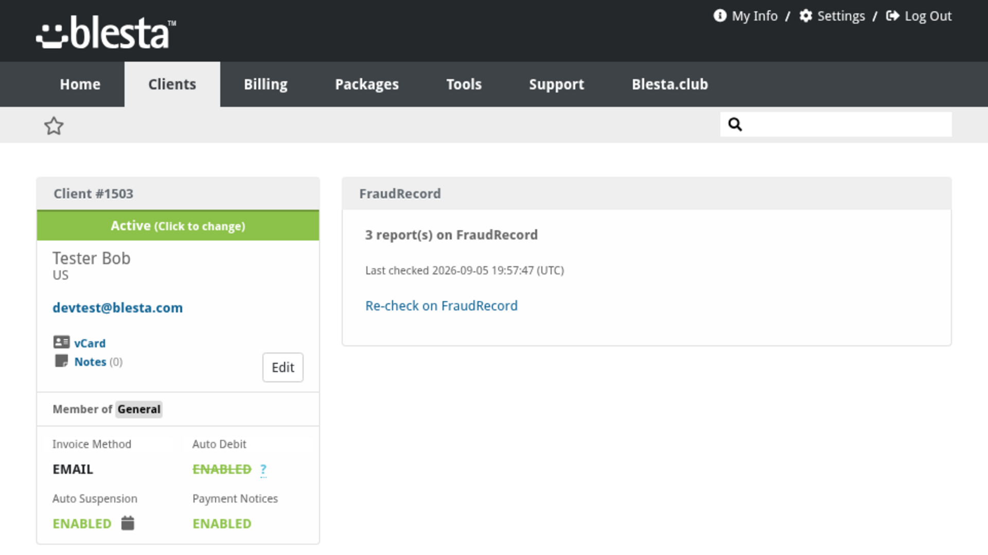Star this page as a favorite
The height and width of the screenshot is (555, 988).
[x=54, y=126]
